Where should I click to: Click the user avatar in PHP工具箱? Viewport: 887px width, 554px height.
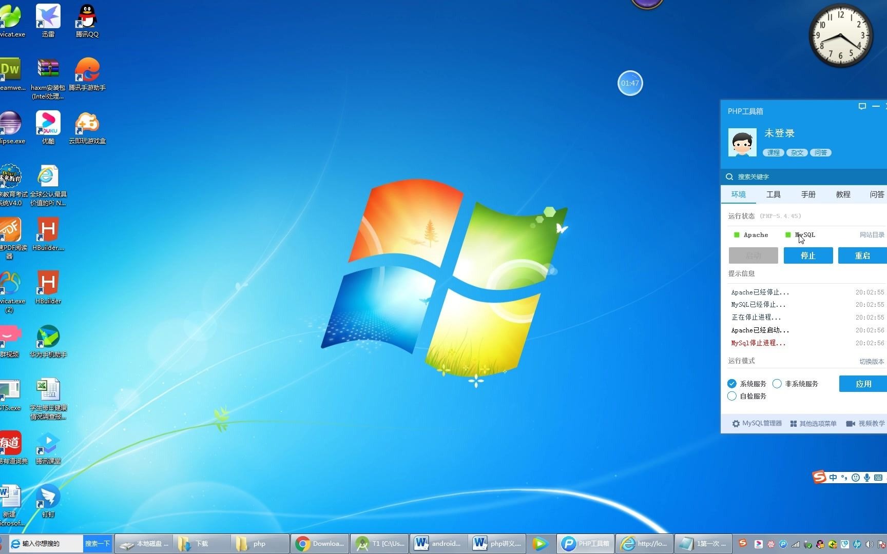pyautogui.click(x=742, y=142)
